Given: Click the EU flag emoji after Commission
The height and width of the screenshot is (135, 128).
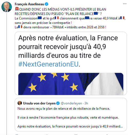Looking at the screenshot, I should tap(40, 18).
